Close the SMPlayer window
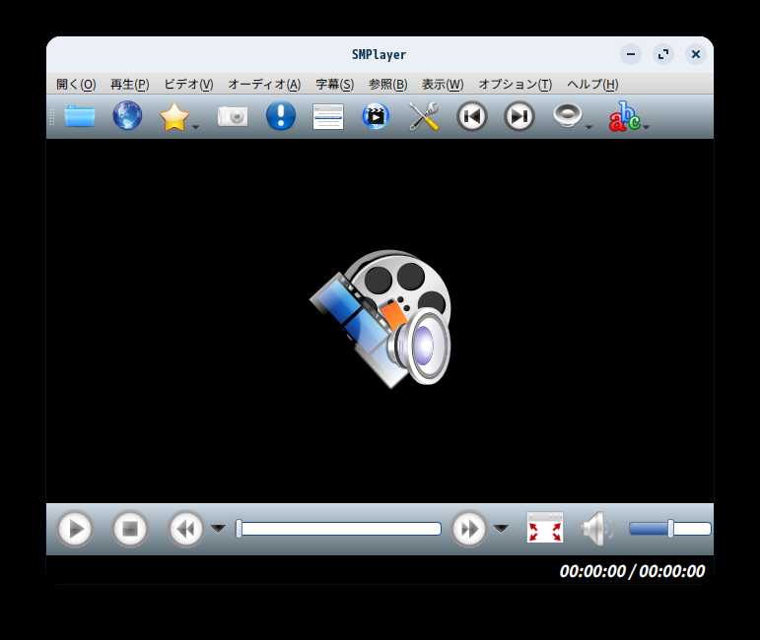This screenshot has width=760, height=640. pyautogui.click(x=696, y=54)
